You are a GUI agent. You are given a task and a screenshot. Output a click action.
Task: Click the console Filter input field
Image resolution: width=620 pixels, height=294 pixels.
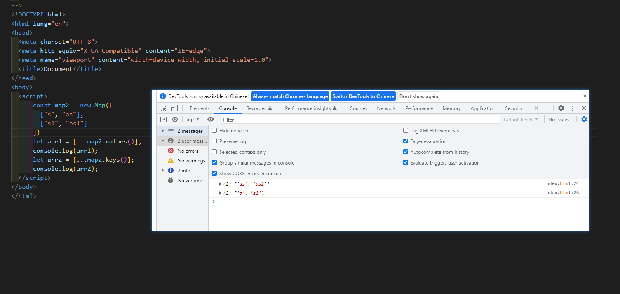[360, 120]
